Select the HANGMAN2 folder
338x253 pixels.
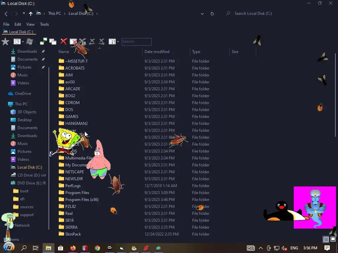tap(77, 123)
